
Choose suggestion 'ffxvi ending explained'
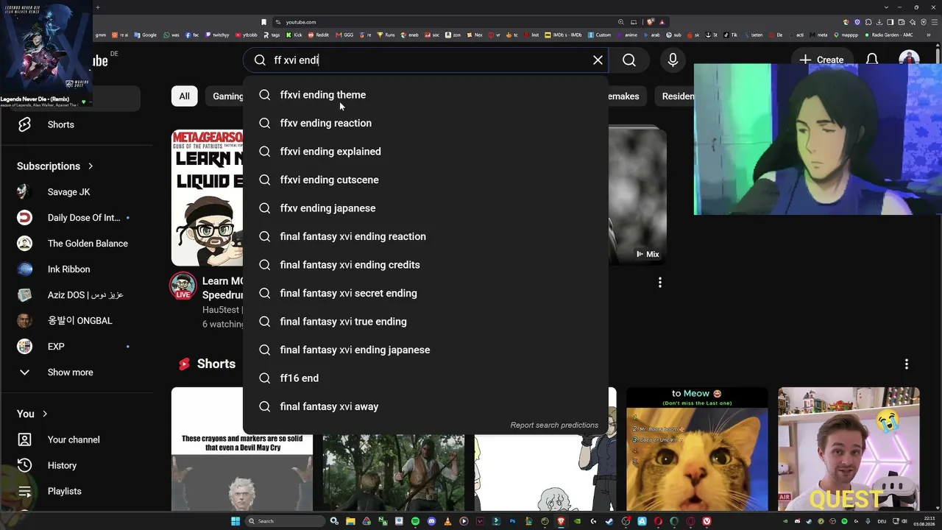point(425,152)
